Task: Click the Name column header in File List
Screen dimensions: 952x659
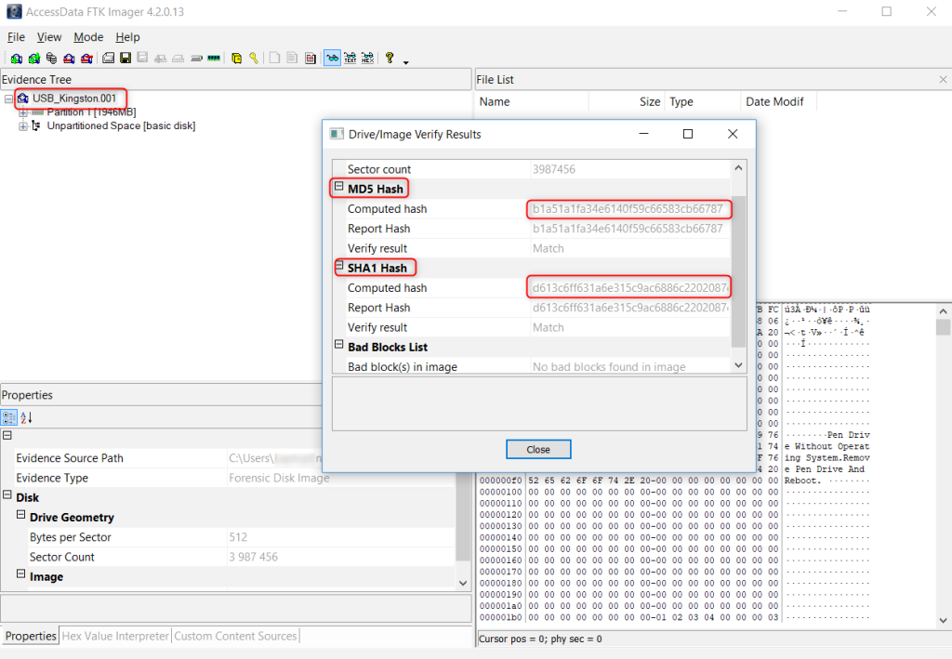Action: coord(495,101)
